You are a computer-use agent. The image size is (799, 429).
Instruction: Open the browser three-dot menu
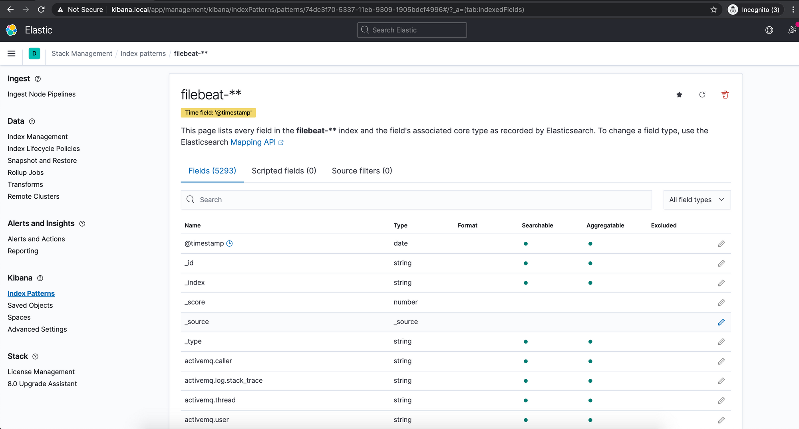793,10
